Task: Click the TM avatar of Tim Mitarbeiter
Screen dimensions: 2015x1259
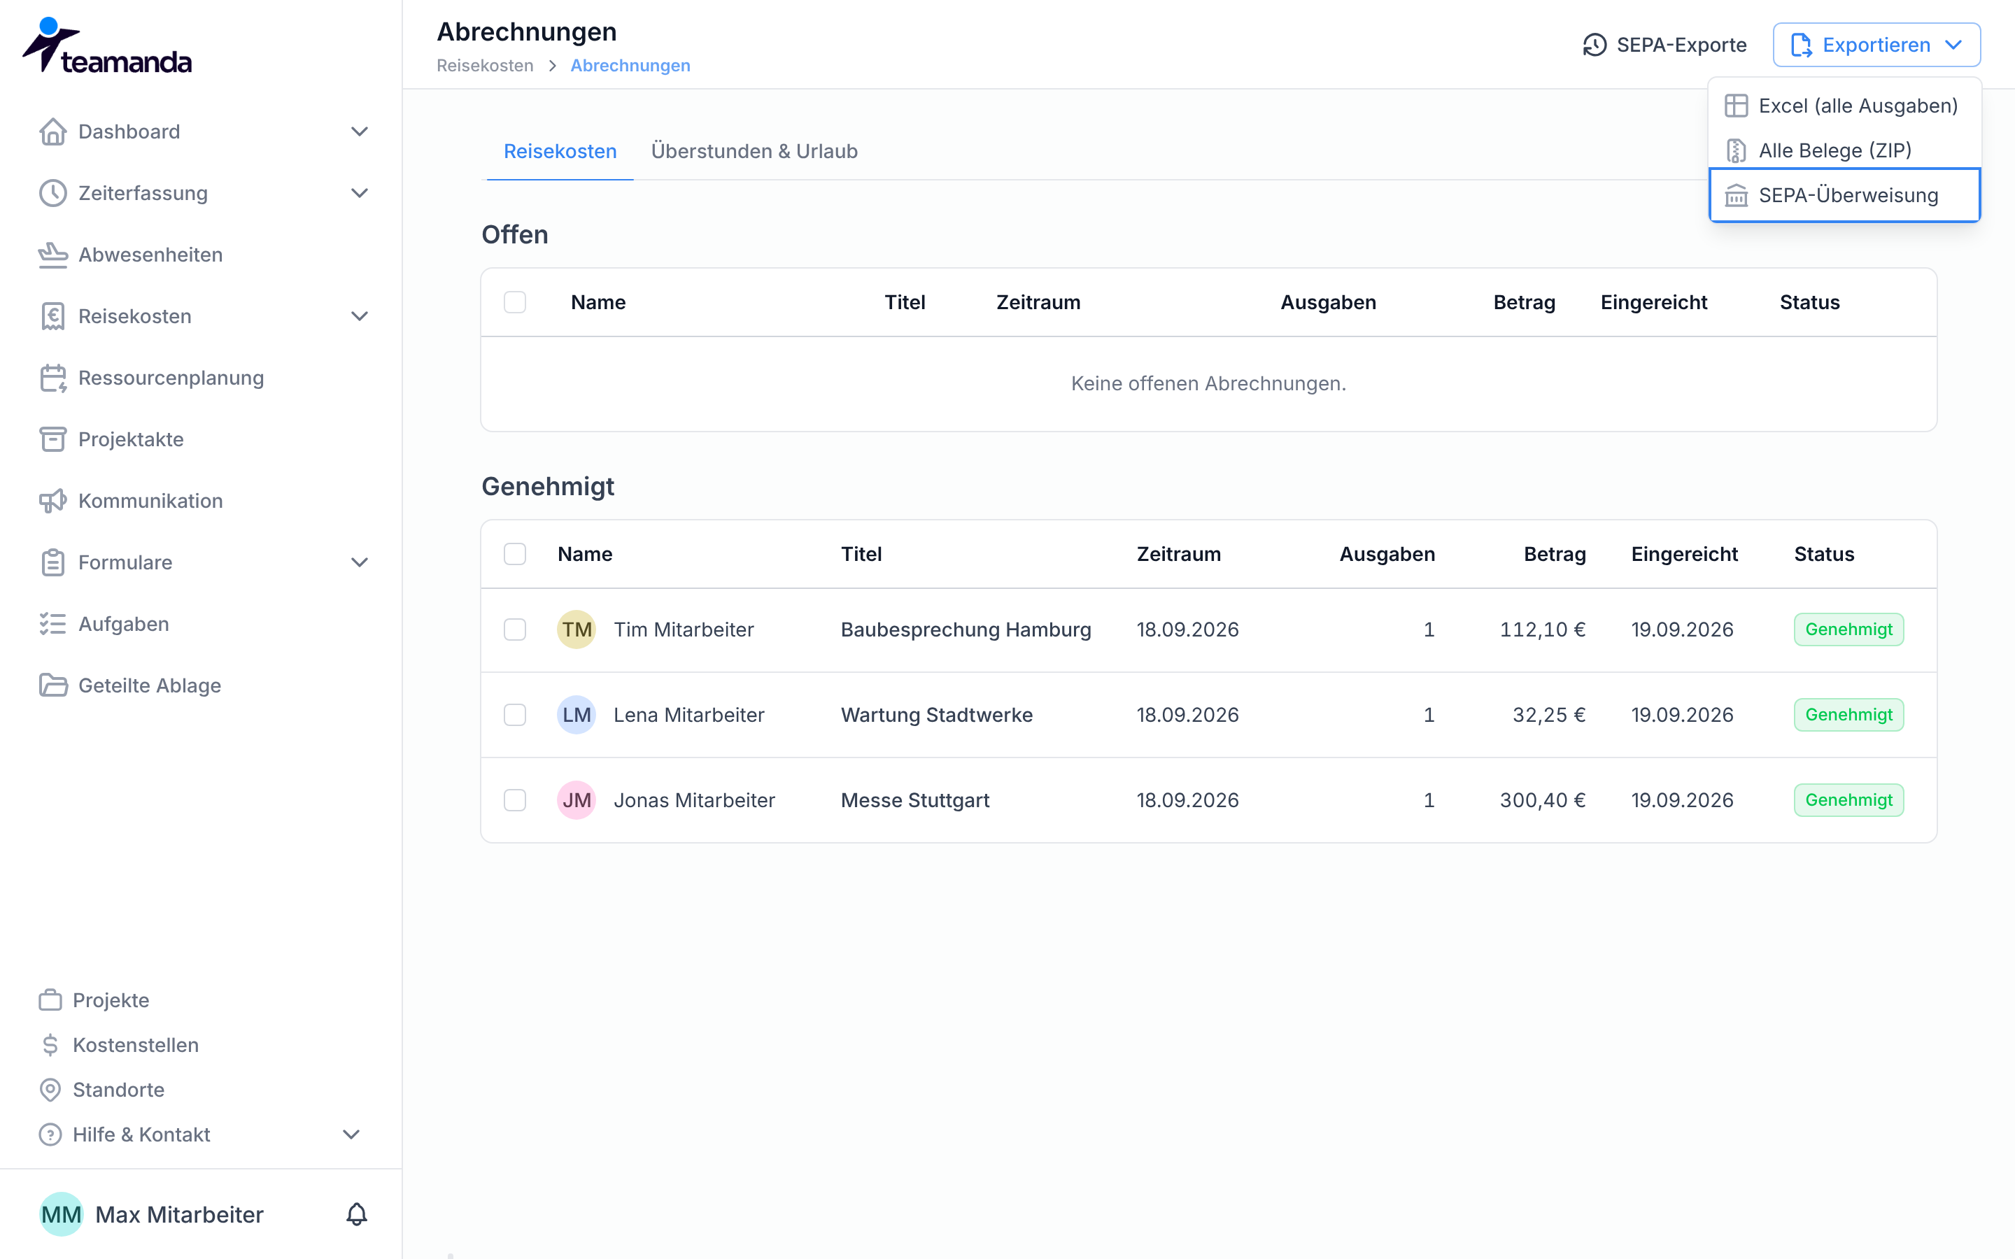Action: [577, 629]
